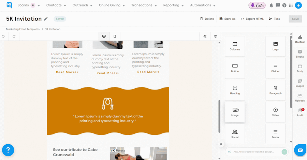The height and width of the screenshot is (160, 307).
Task: Select the Button content block
Action: coord(235,68)
